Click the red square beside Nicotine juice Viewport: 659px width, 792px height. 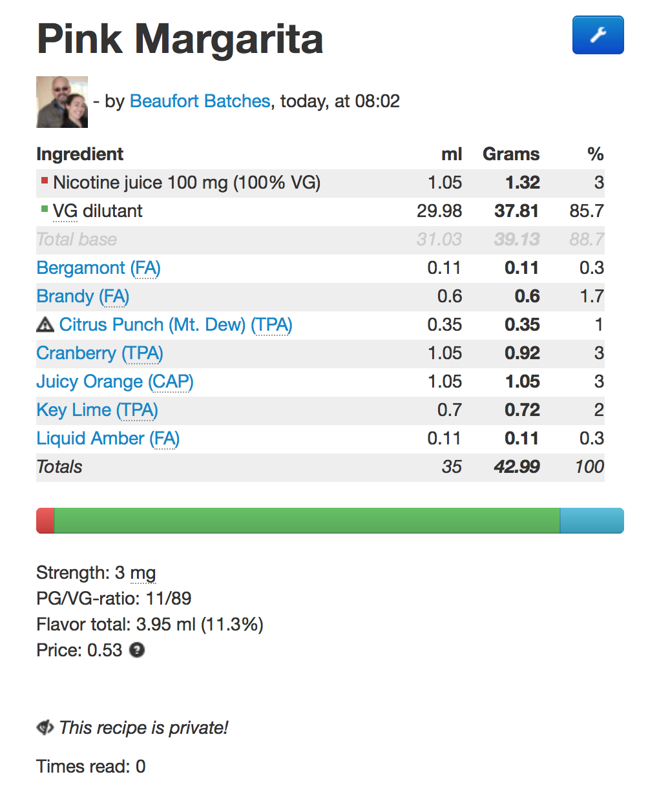point(45,181)
